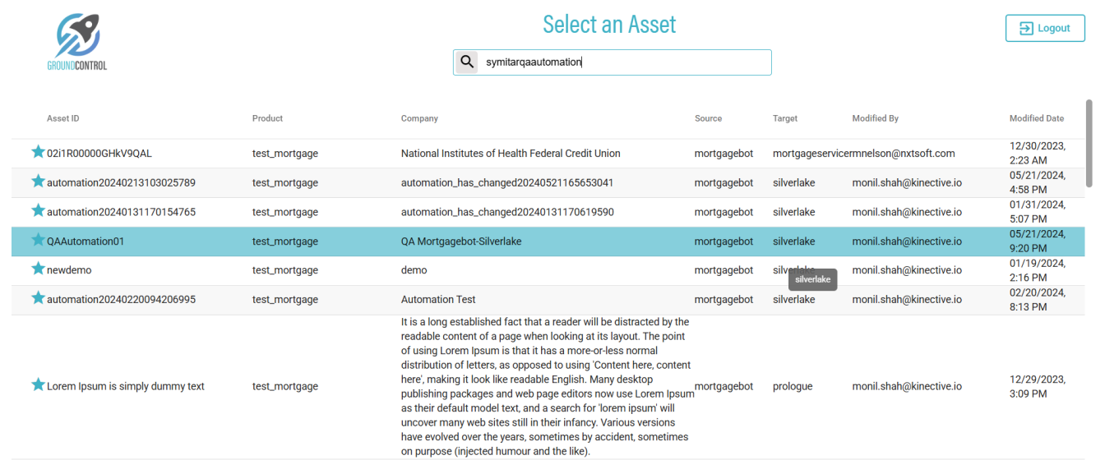Click star next to Lorem Ipsum asset
This screenshot has width=1105, height=460.
38,384
